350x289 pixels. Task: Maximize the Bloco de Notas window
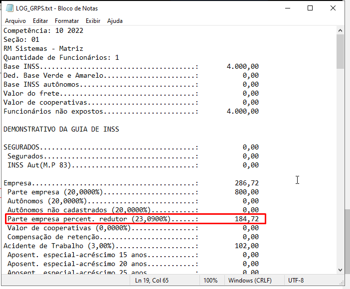pyautogui.click(x=310, y=8)
